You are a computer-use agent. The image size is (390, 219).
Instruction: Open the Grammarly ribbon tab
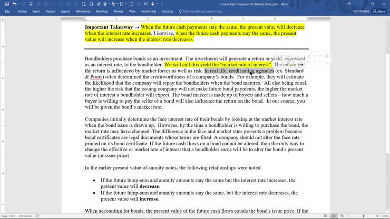coord(149,11)
